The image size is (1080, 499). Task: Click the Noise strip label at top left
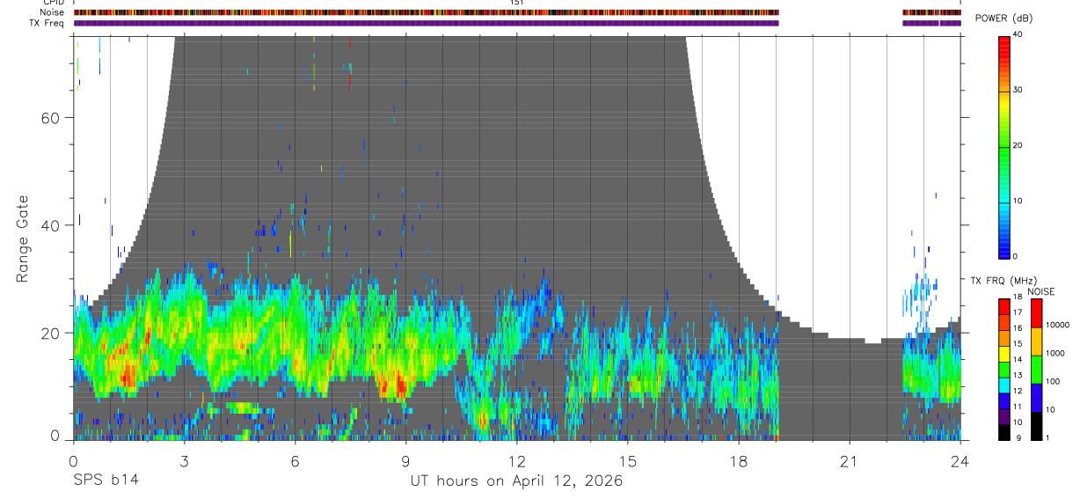pos(52,12)
